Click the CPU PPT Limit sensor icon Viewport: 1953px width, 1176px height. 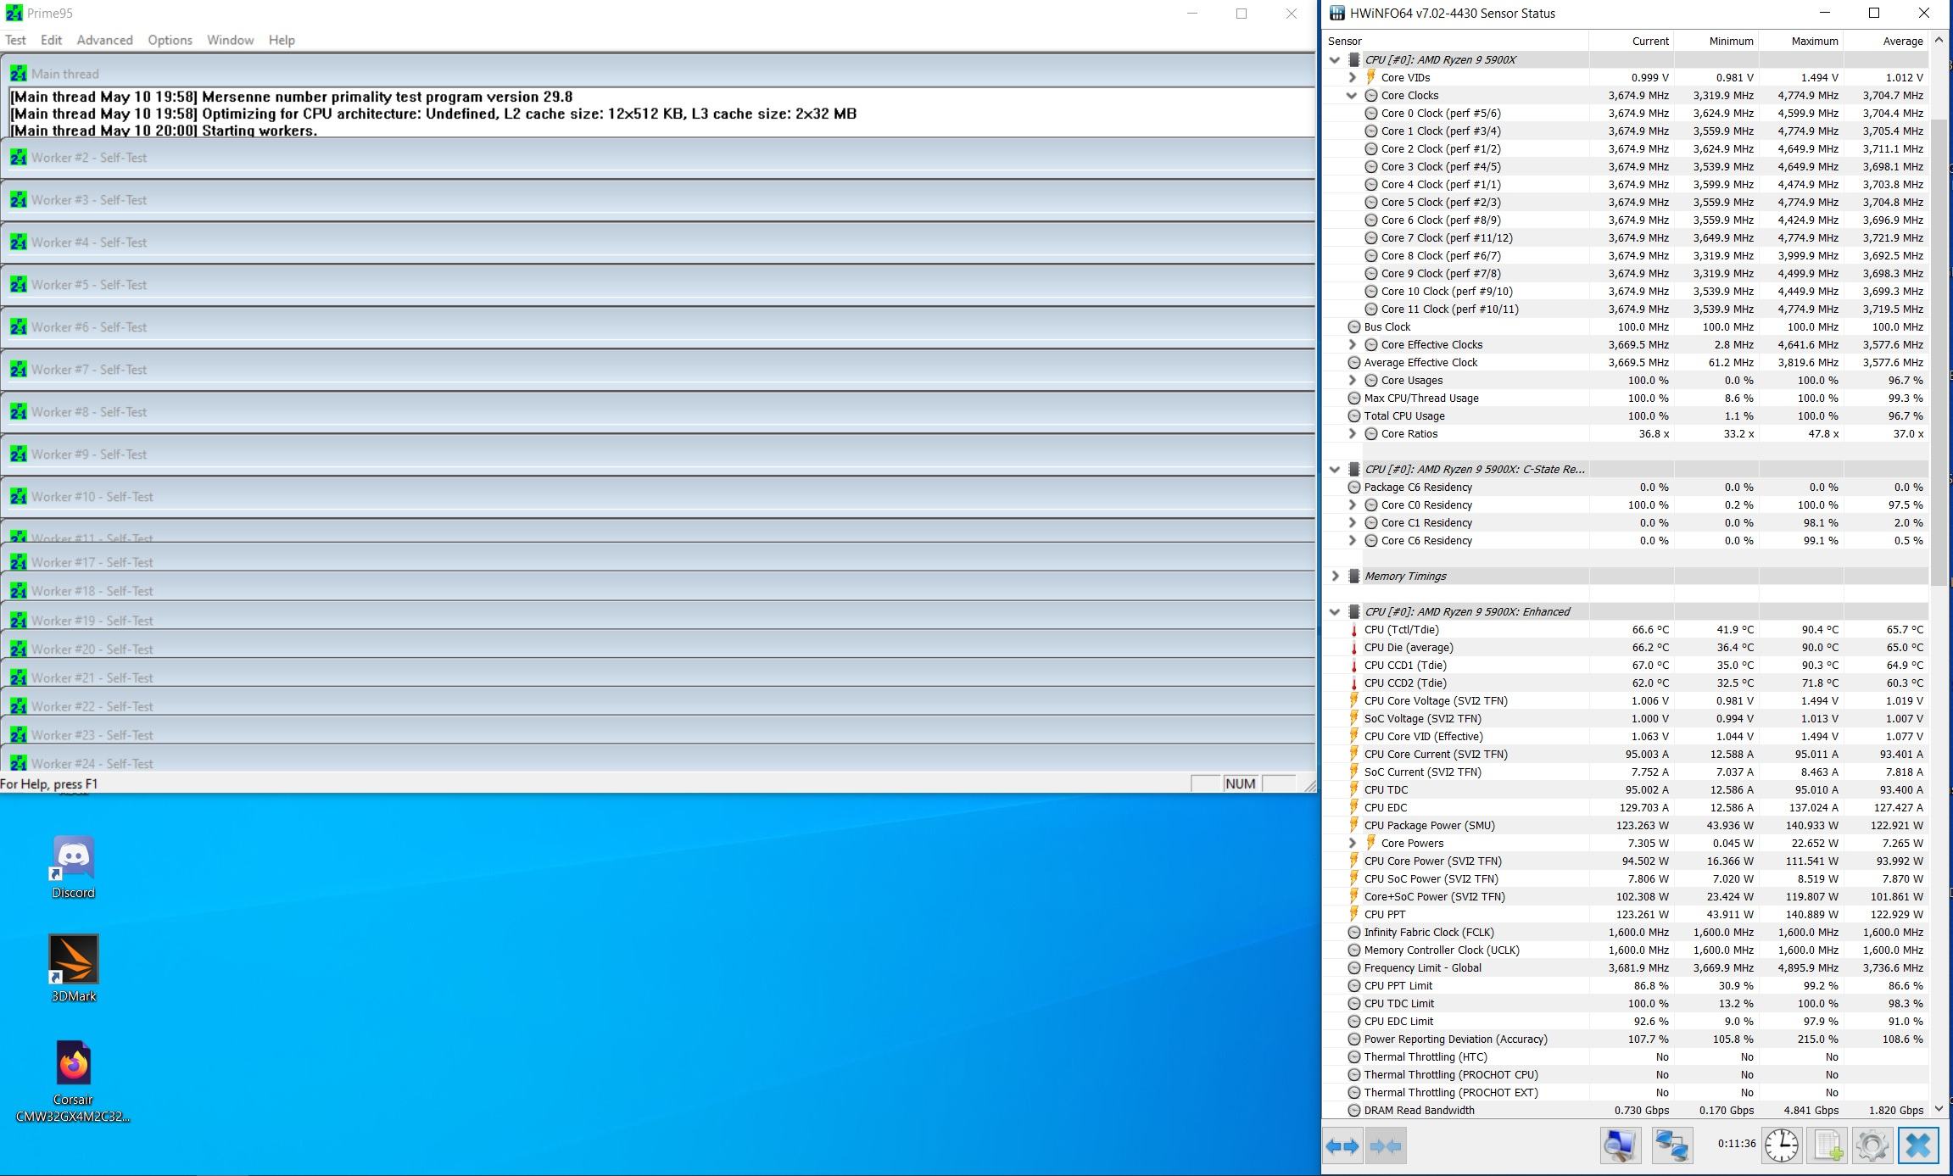1354,986
